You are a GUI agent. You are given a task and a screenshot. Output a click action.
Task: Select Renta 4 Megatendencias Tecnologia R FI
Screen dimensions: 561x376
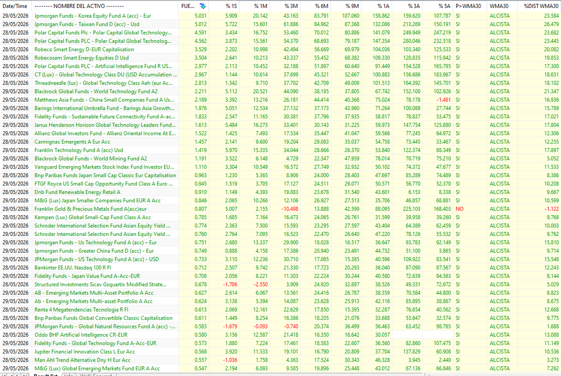[x=281, y=310]
